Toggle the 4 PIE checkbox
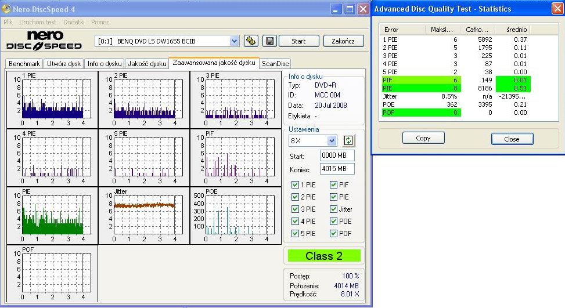The height and width of the screenshot is (308, 565). click(295, 222)
